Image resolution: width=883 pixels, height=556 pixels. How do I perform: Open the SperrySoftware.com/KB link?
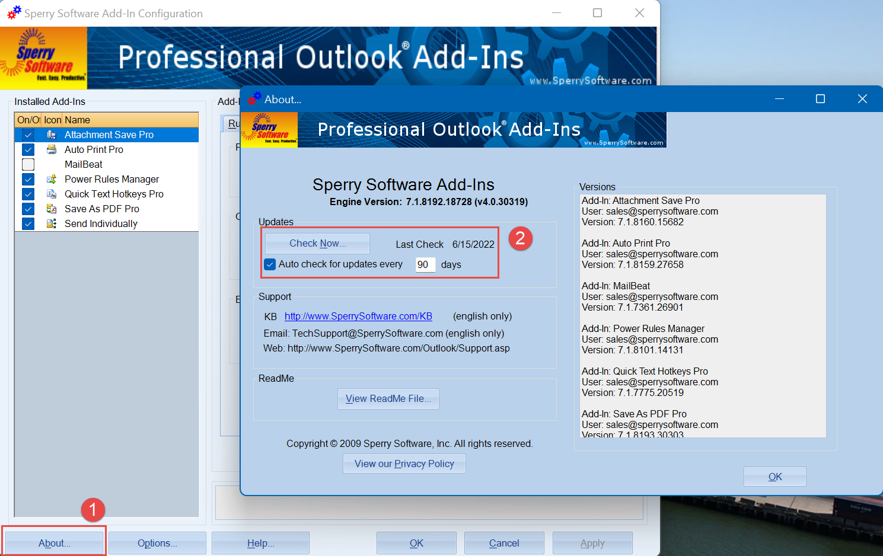[358, 317]
